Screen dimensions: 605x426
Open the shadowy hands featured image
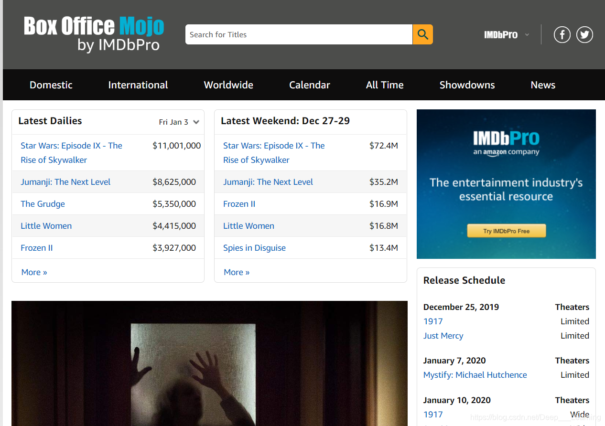tap(209, 363)
